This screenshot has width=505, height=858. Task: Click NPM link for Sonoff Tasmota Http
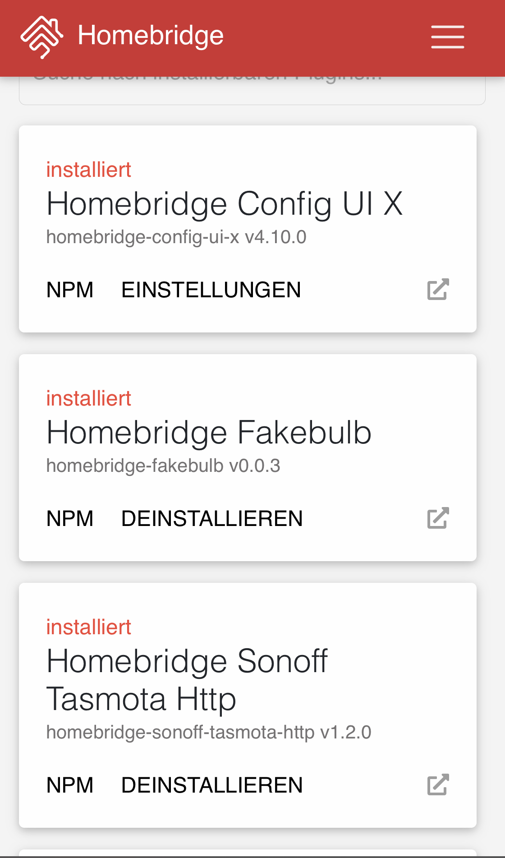(x=70, y=785)
